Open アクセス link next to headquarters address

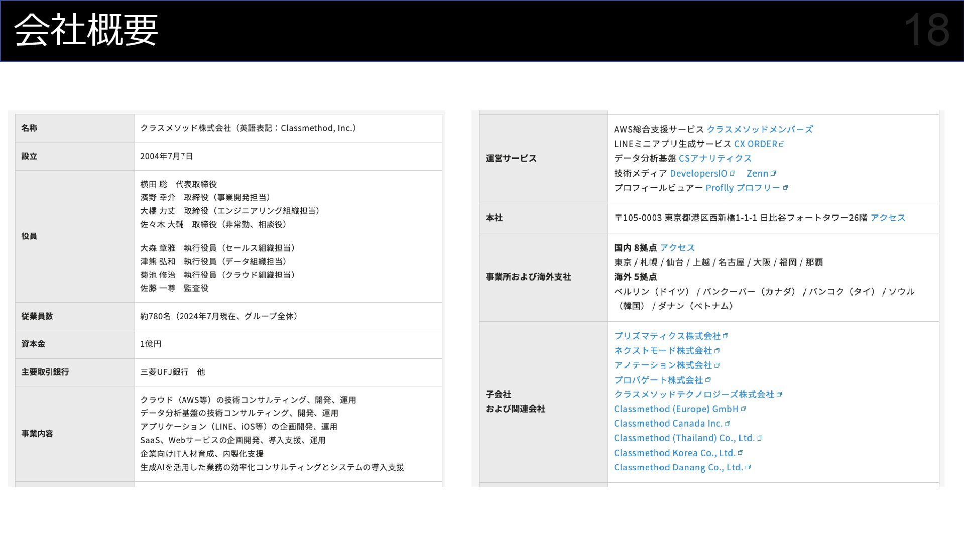click(888, 218)
